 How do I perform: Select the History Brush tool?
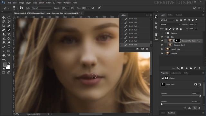click(9, 34)
